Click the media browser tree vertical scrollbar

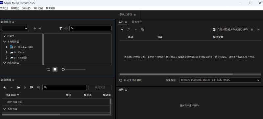point(43,49)
